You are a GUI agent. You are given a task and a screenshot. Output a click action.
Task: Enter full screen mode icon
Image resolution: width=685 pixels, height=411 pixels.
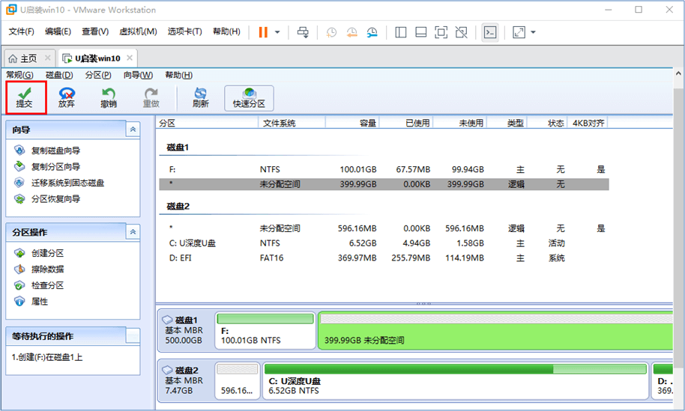click(x=441, y=32)
